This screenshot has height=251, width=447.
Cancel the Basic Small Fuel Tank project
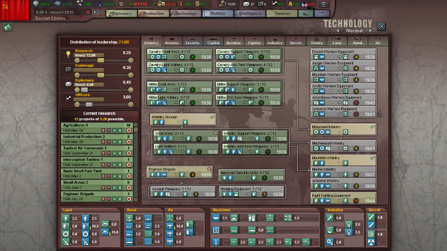click(129, 176)
